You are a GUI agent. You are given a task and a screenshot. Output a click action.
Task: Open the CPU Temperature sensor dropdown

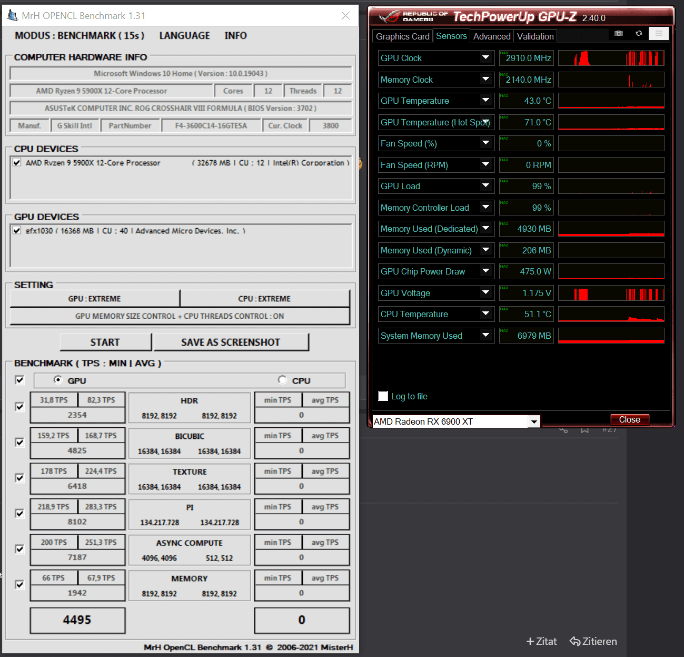(x=485, y=313)
